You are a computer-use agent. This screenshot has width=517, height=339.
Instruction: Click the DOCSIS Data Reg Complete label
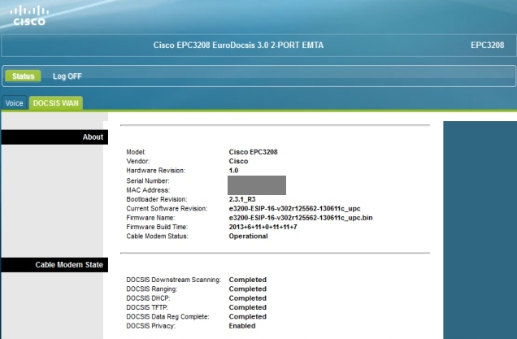[x=167, y=316]
